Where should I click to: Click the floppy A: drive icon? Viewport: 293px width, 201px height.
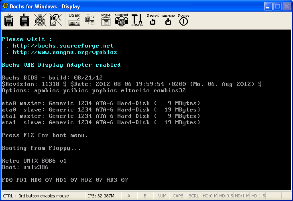point(9,20)
